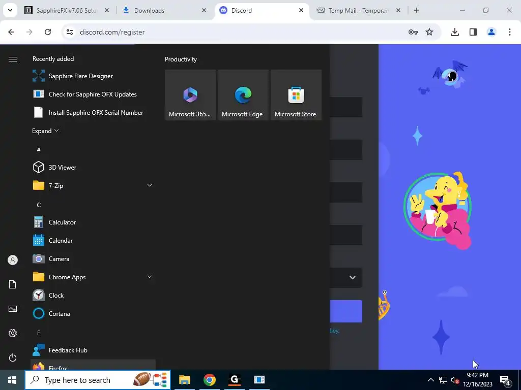Open the Clock app
The image size is (521, 390).
coord(93,295)
